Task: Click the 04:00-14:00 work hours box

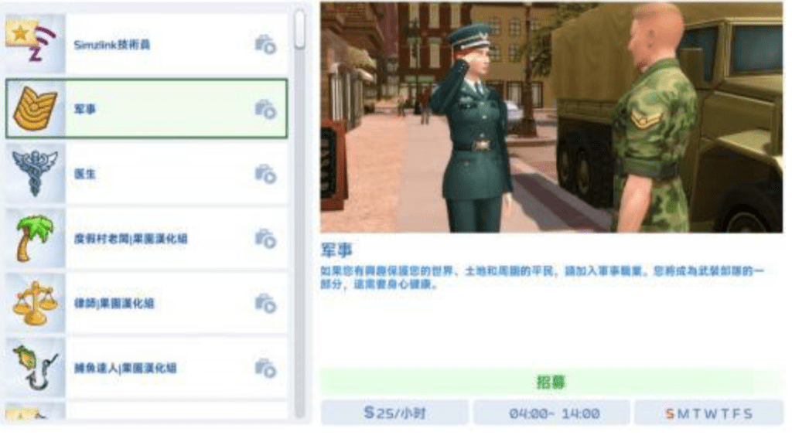Action: 554,413
